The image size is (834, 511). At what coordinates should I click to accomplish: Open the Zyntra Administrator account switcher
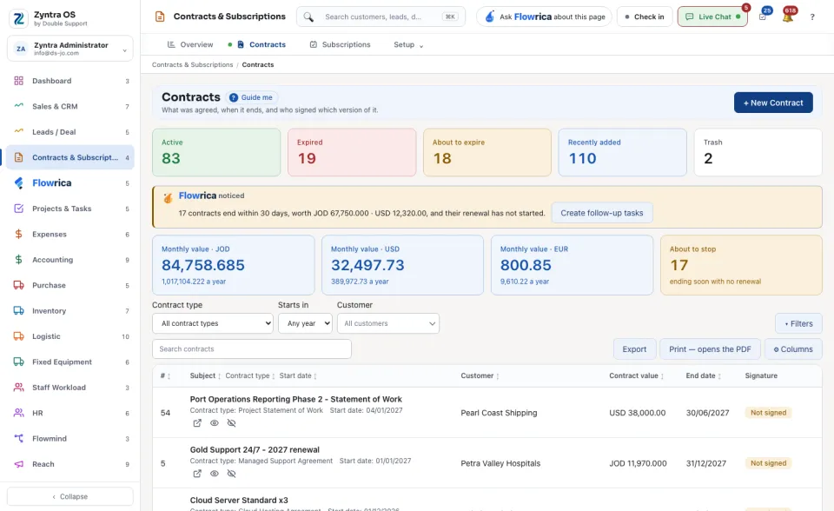coord(70,49)
